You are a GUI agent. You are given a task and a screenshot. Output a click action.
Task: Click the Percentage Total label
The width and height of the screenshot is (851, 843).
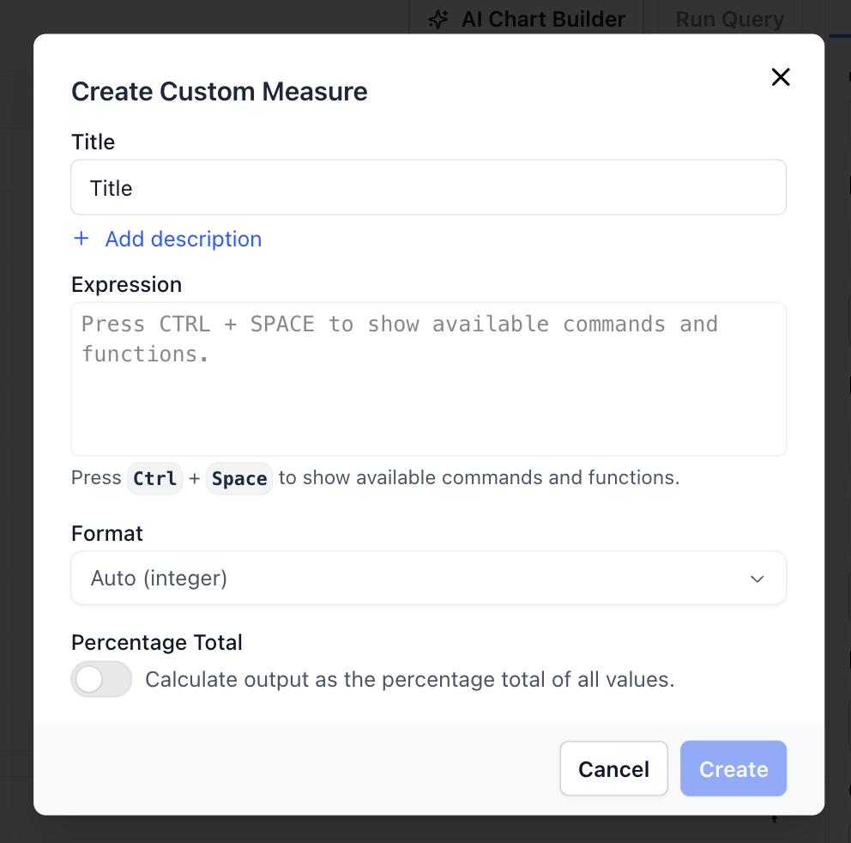click(157, 643)
